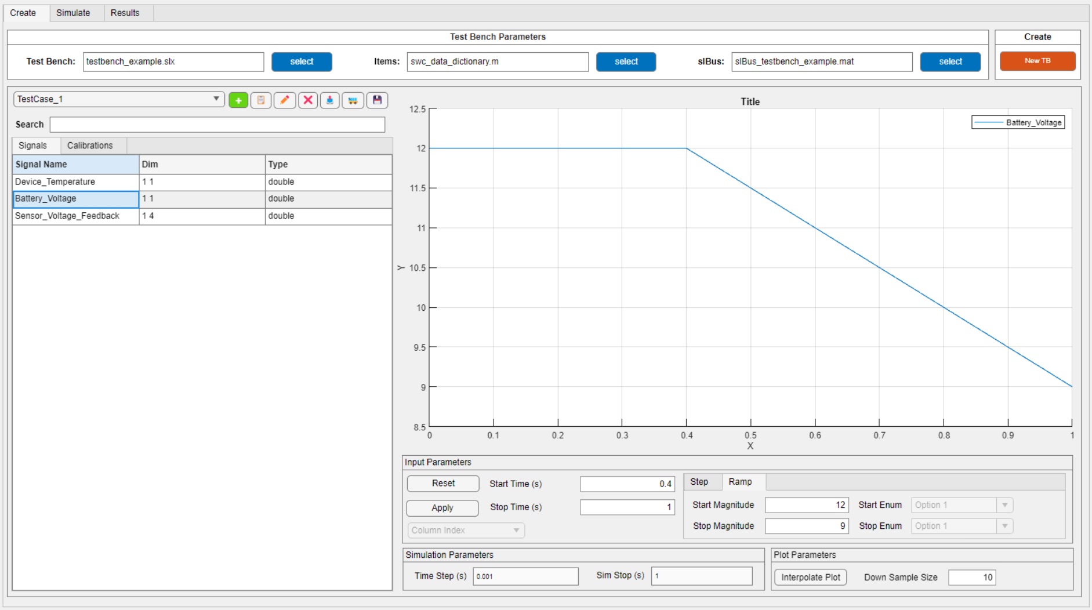Screen dimensions: 1092x610
Task: Open the Calibrations tab
Action: pos(90,146)
